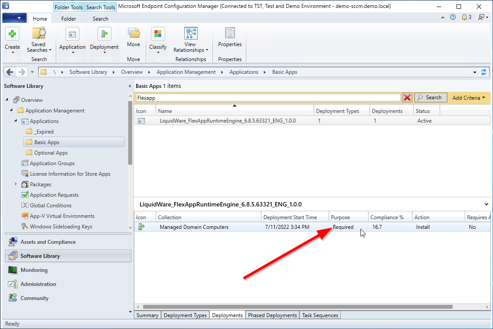Open the Add Criteria dropdown
This screenshot has height=329, width=493.
click(469, 98)
